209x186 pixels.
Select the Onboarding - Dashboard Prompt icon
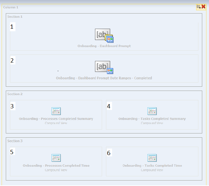coord(104,36)
